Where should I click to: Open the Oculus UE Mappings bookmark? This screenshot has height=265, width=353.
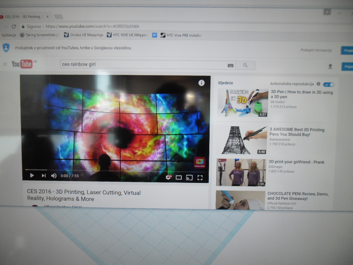coord(83,35)
